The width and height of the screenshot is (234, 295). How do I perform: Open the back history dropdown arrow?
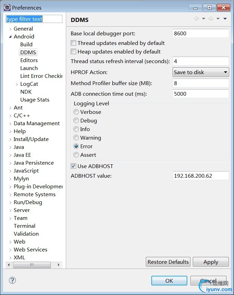click(x=203, y=19)
